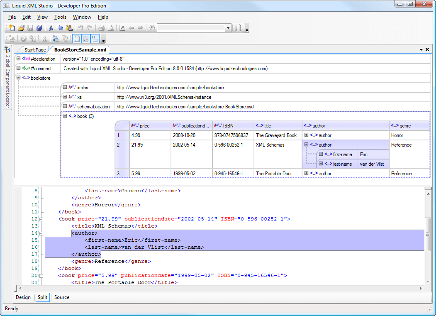This screenshot has width=436, height=316.
Task: Open the Window menu
Action: point(82,17)
